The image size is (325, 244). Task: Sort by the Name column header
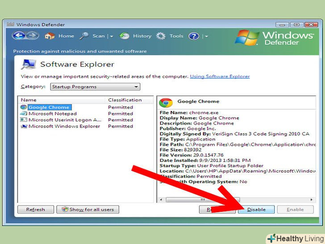62,100
